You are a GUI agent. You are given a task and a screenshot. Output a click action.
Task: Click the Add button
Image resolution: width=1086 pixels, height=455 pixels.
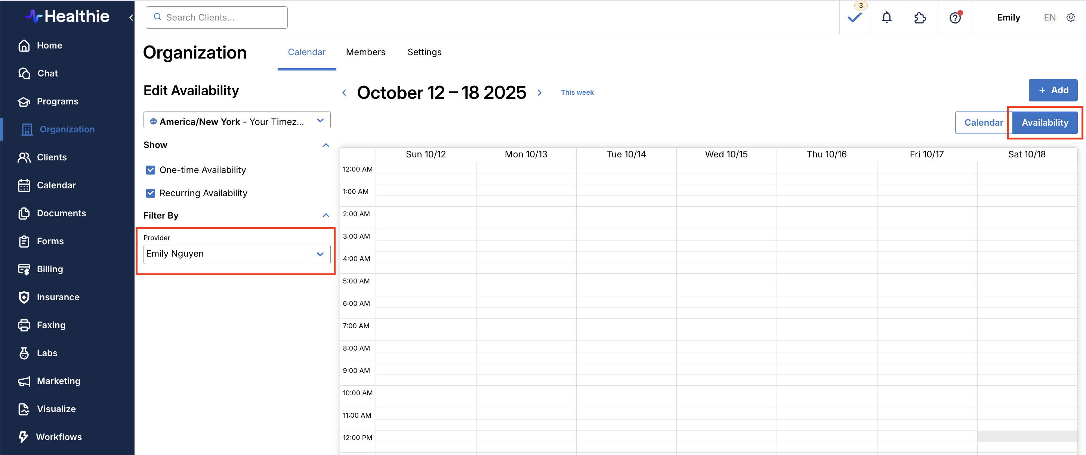pos(1052,90)
